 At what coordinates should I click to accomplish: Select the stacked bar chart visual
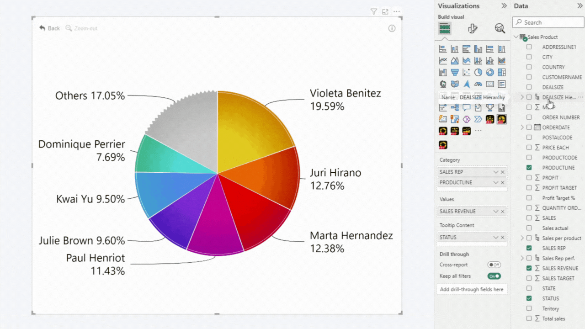click(442, 49)
